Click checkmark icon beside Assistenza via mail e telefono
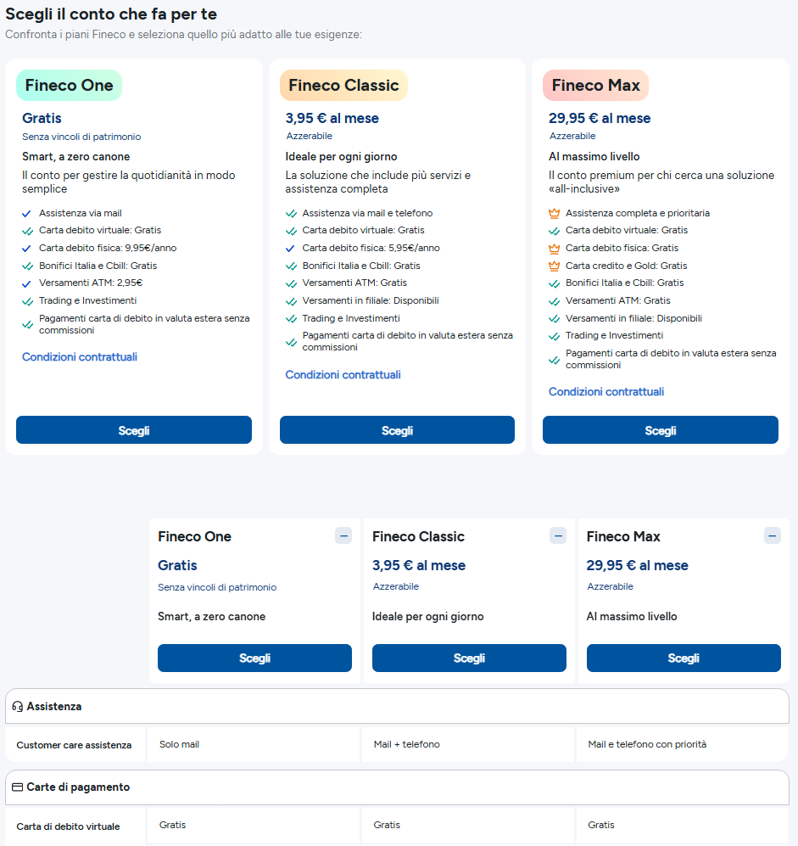 291,213
